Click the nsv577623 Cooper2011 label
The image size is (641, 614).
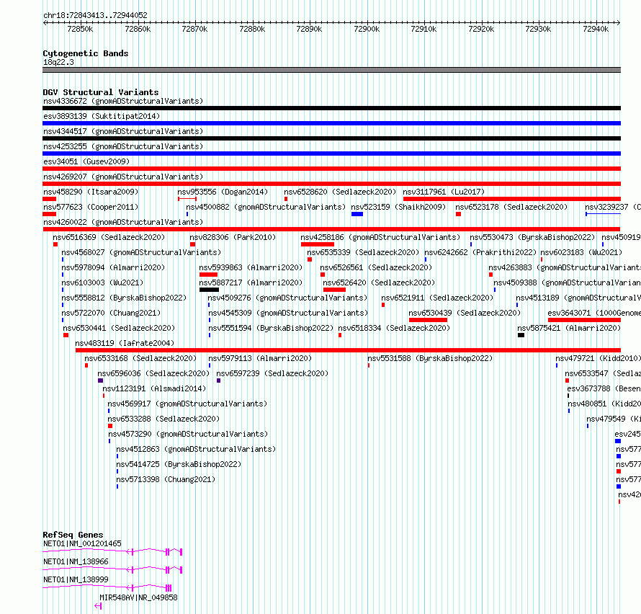click(x=91, y=207)
